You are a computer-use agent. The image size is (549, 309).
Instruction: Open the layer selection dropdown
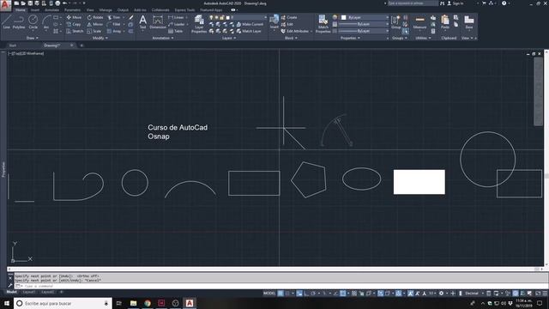238,17
